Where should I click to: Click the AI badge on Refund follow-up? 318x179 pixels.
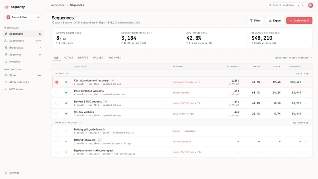point(99,140)
